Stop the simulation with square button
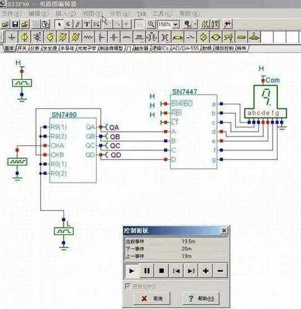301x309 pixels. point(162,271)
